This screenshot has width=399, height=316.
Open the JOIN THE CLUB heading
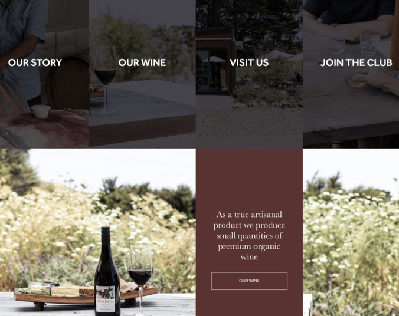click(357, 62)
